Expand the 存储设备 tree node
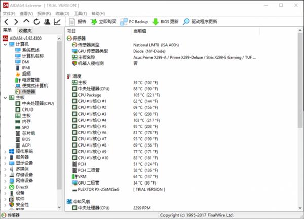The image size is (304, 219). pyautogui.click(x=5, y=175)
